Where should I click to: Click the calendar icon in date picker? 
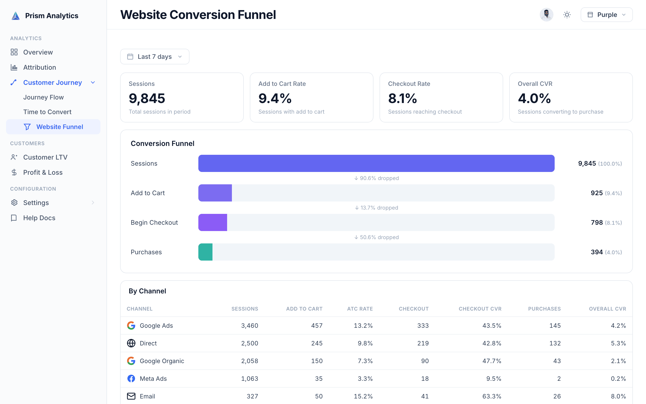click(130, 57)
